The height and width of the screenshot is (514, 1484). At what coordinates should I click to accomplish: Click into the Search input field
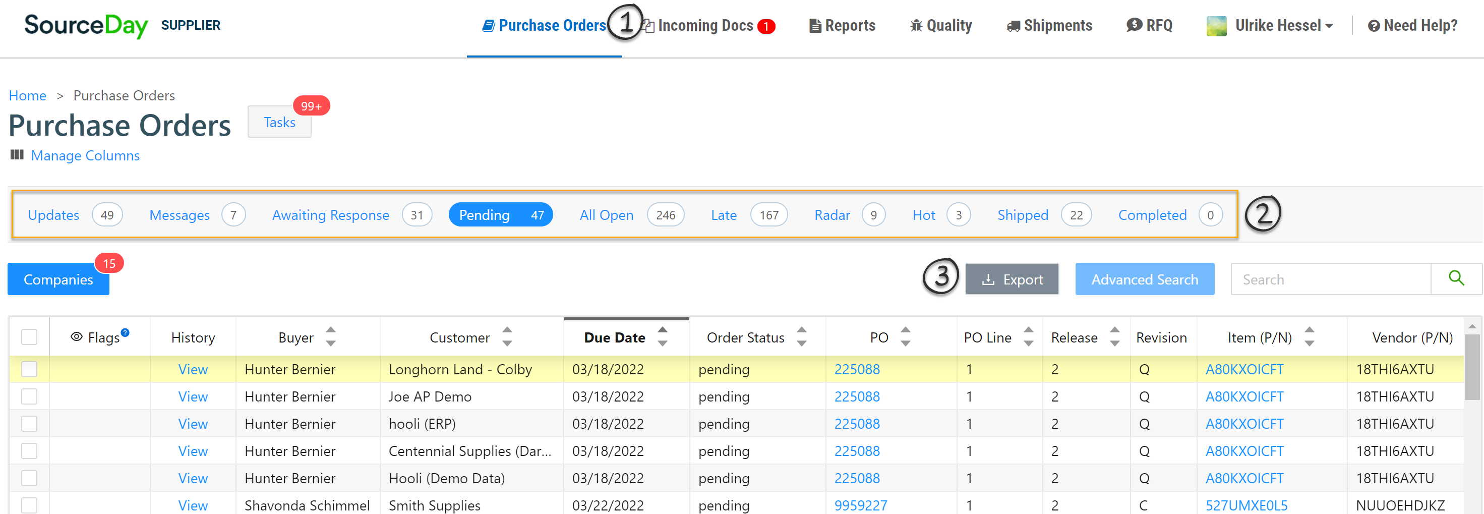pyautogui.click(x=1331, y=279)
